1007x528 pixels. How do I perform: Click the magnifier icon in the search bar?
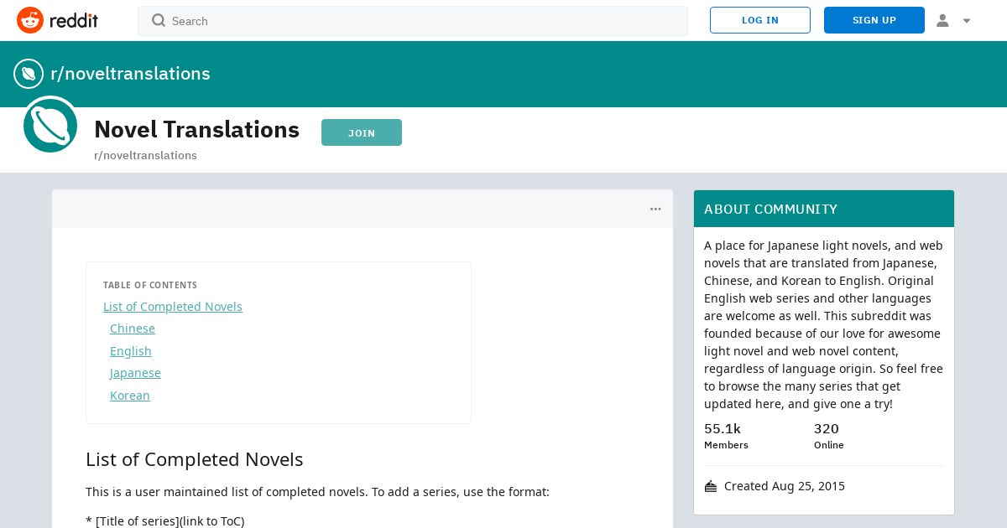[x=159, y=20]
